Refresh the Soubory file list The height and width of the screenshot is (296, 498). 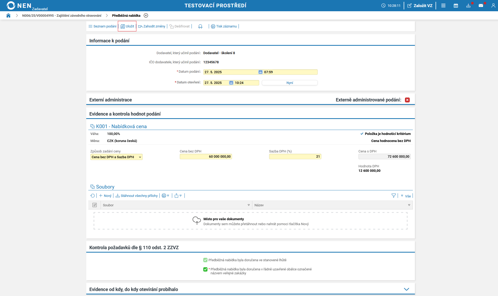[x=92, y=196]
